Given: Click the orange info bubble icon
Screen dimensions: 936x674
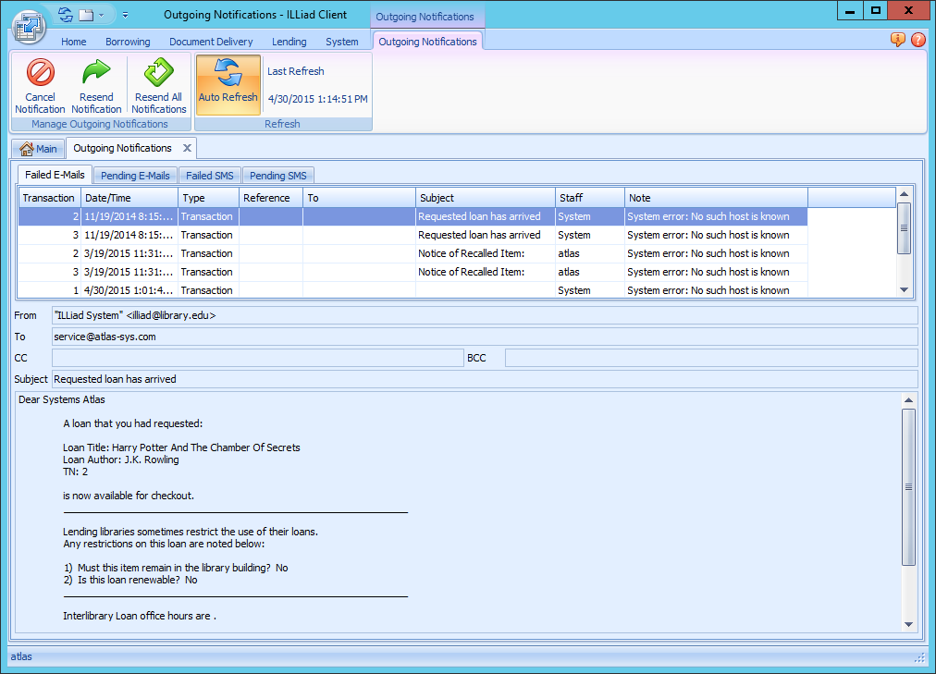Looking at the screenshot, I should 896,40.
